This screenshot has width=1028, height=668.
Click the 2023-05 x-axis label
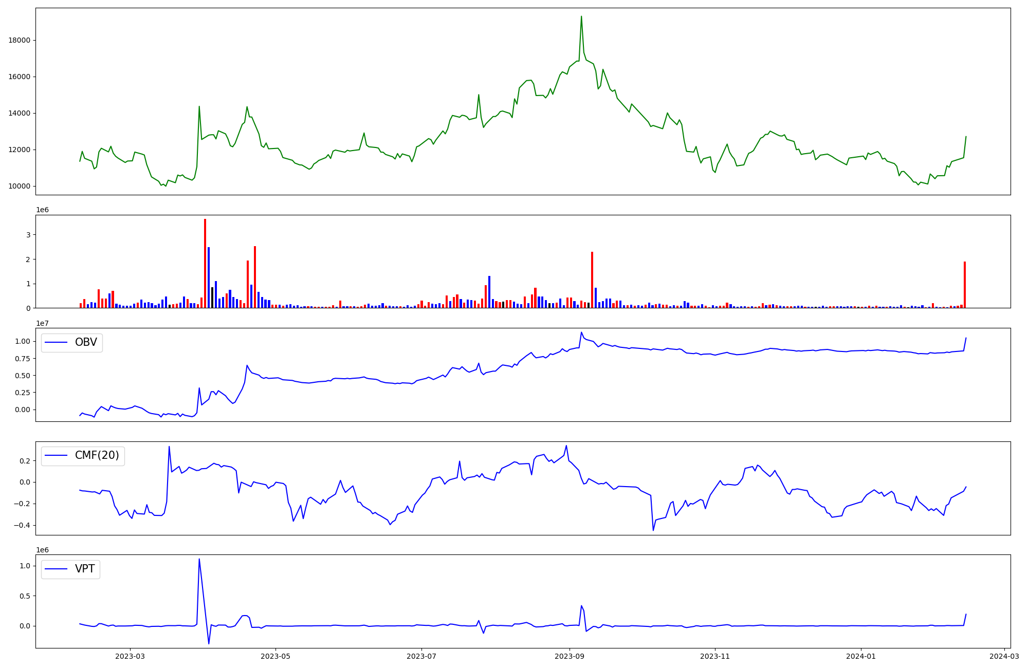276,656
